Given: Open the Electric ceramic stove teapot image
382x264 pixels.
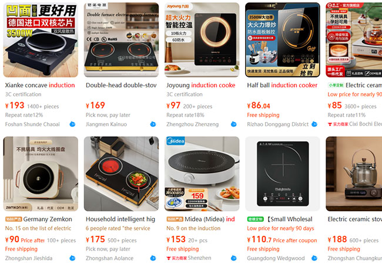Looking at the screenshot, I should pos(354,174).
